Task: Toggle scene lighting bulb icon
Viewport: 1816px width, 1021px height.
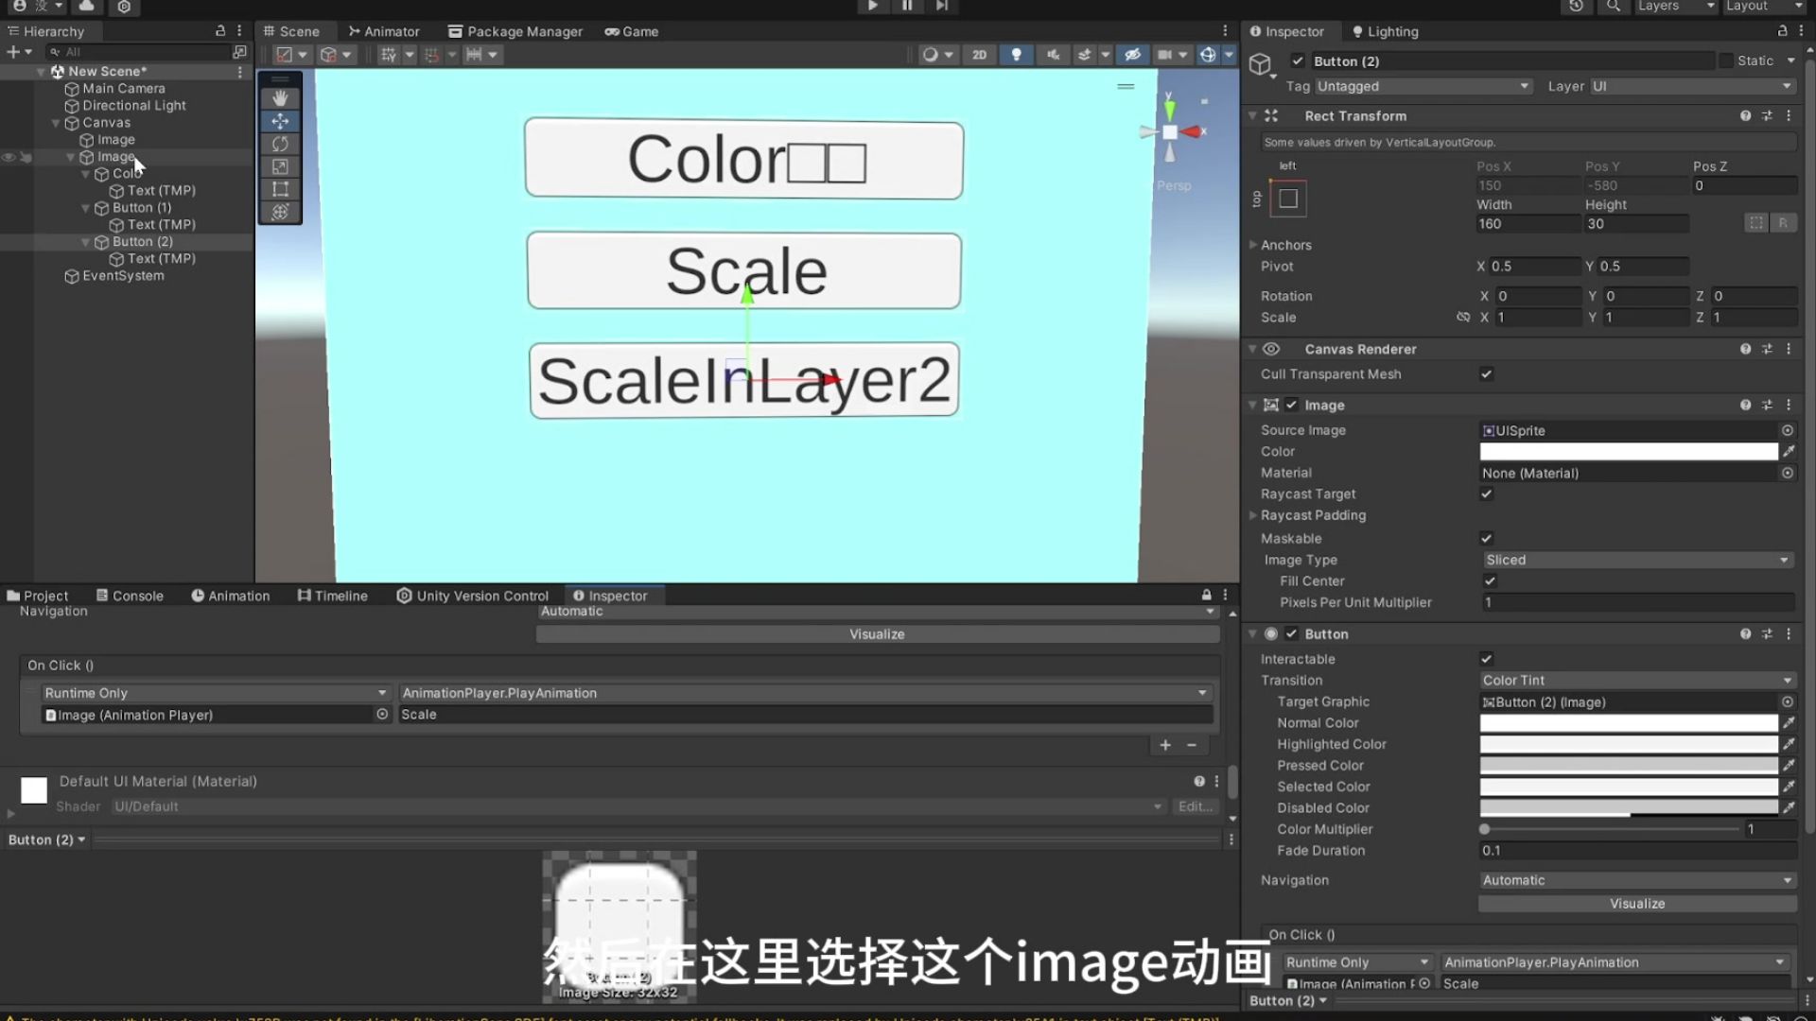Action: pyautogui.click(x=1017, y=55)
